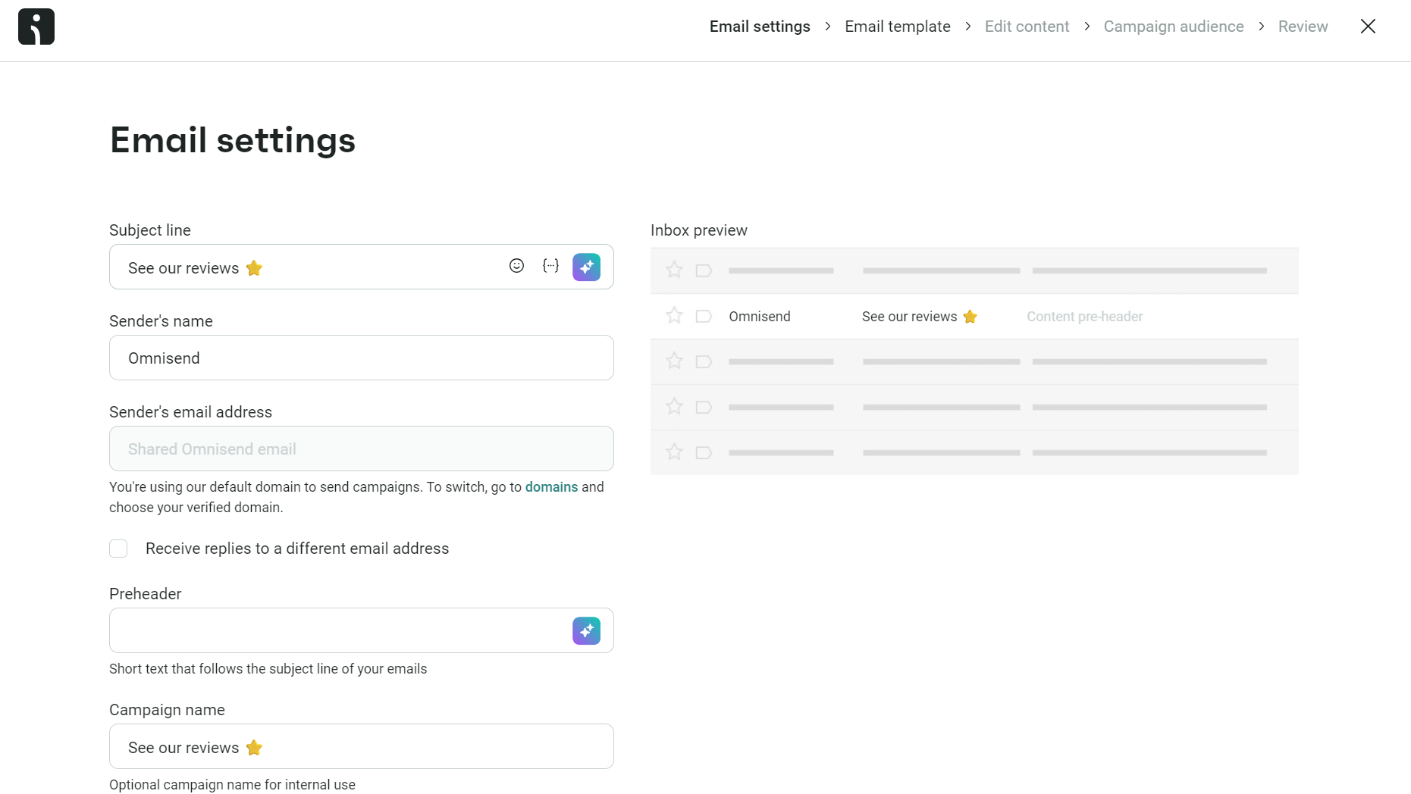Click star icon in Omnisend inbox preview row
Image resolution: width=1411 pixels, height=794 pixels.
[x=674, y=316]
